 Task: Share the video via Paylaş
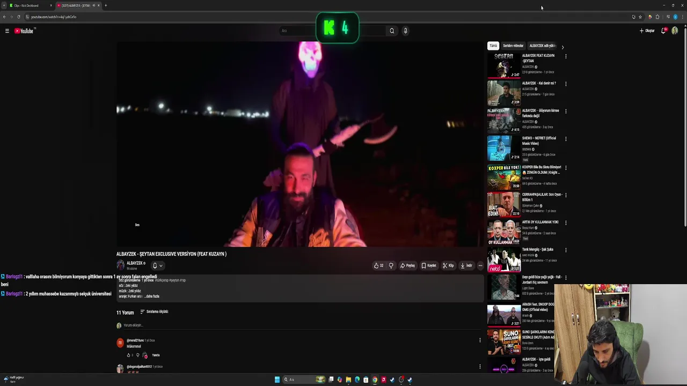[x=407, y=265]
